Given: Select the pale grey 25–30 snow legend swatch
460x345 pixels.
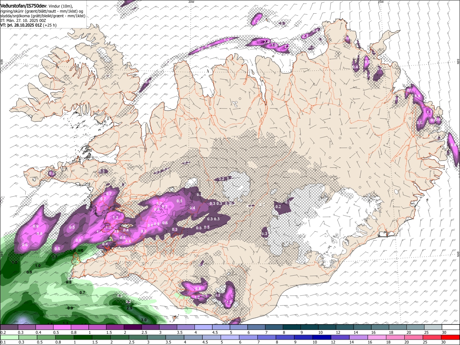Looking at the screenshot, I should [x=433, y=327].
